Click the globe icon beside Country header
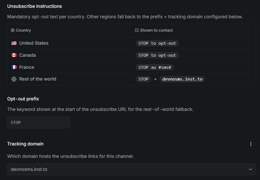 tap(13, 30)
